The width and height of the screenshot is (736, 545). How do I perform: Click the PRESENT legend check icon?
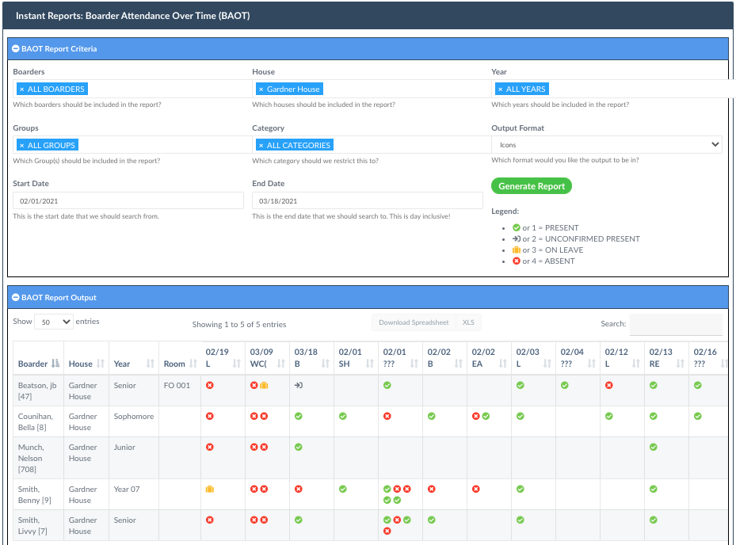(517, 227)
